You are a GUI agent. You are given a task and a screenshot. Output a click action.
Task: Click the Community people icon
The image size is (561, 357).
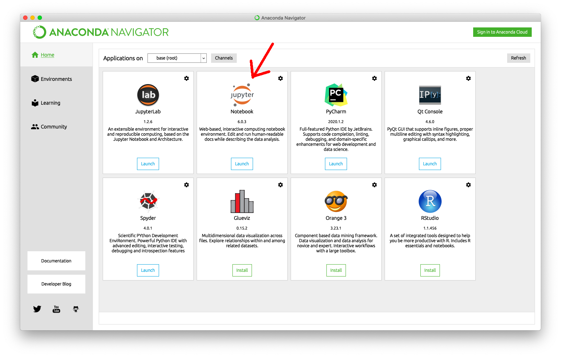(35, 127)
